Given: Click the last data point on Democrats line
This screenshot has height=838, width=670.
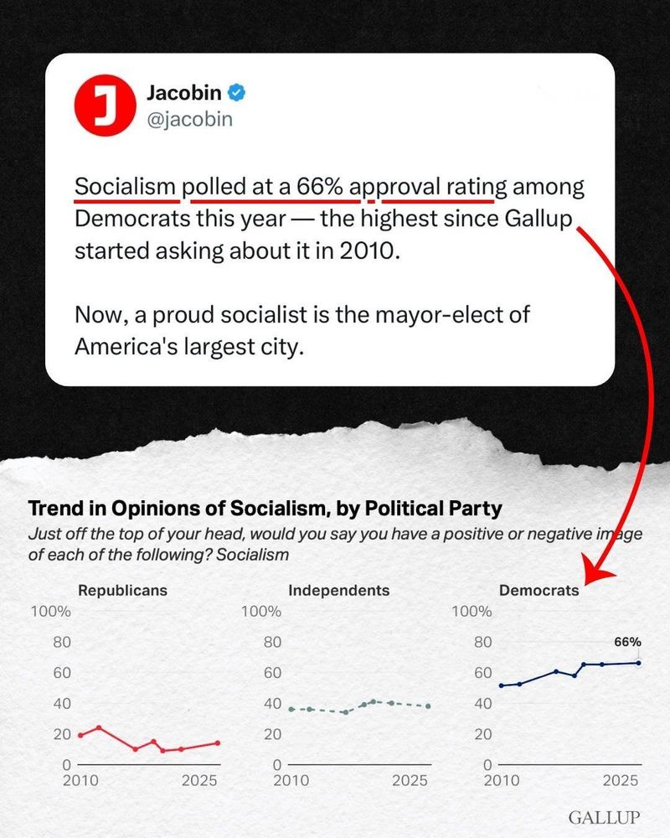Looking at the screenshot, I should coord(638,663).
